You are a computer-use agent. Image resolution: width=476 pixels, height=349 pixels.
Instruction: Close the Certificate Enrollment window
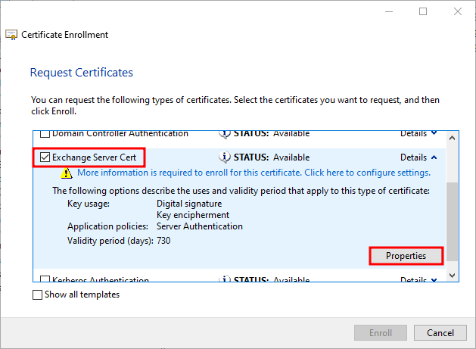458,11
